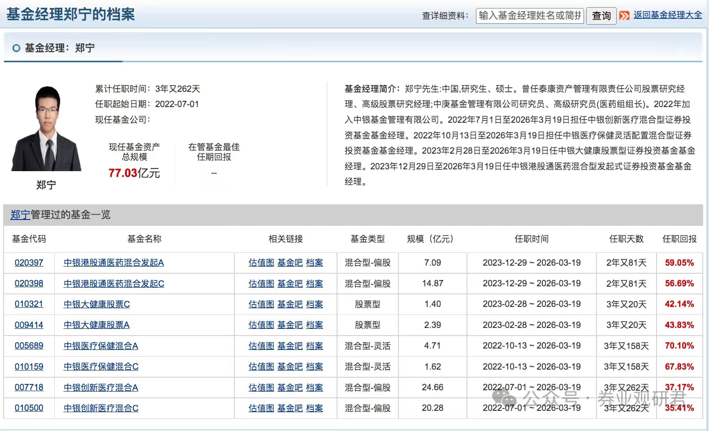This screenshot has height=431, width=709.
Task: Open 估值图 for 中银大健康股票C
Action: 261,304
